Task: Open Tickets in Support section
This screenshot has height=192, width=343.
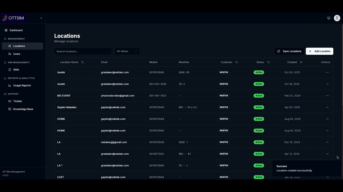Action: point(23,101)
